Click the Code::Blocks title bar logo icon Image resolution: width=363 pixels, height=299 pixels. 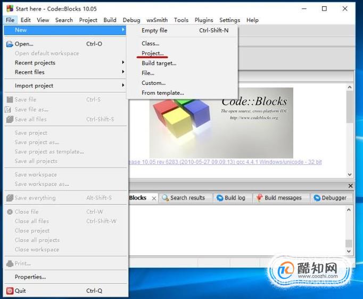pyautogui.click(x=10, y=9)
